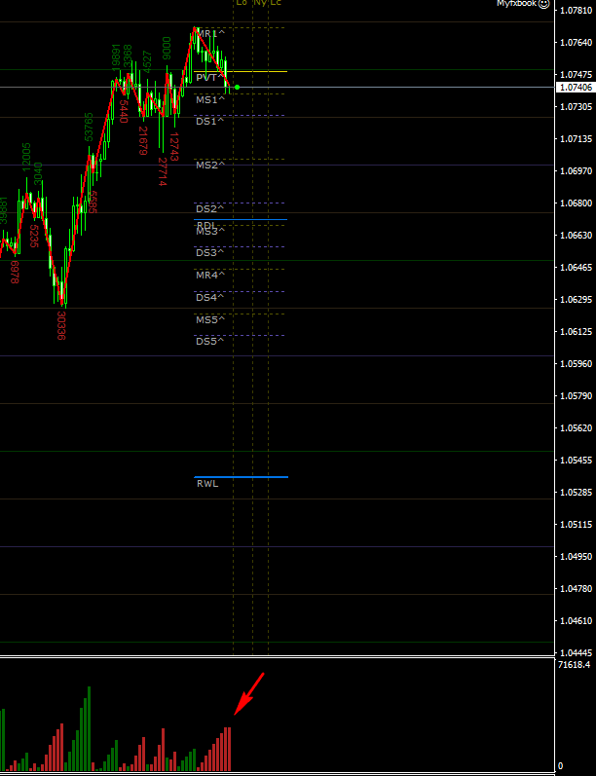This screenshot has height=776, width=596.
Task: Click swing volume label 5235
Action: point(34,236)
